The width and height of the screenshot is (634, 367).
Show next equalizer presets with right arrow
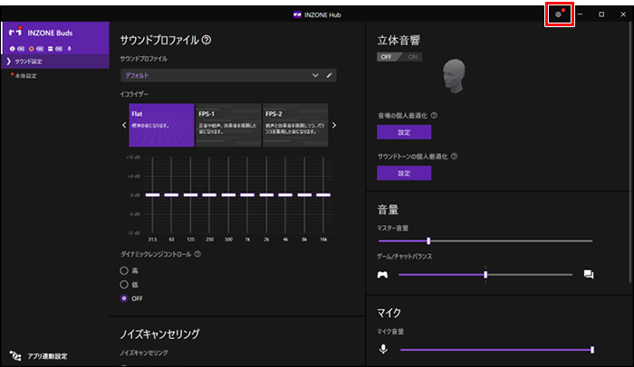point(334,125)
